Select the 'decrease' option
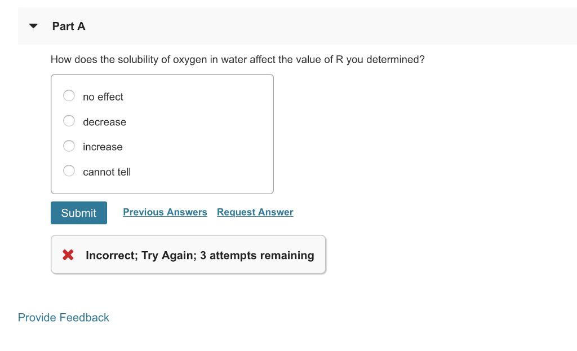 (69, 121)
